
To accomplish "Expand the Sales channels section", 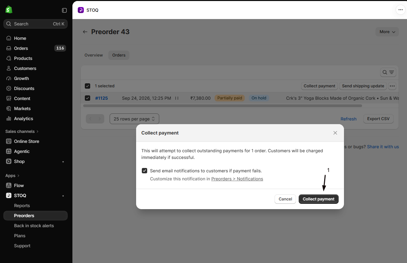I will tap(22, 131).
